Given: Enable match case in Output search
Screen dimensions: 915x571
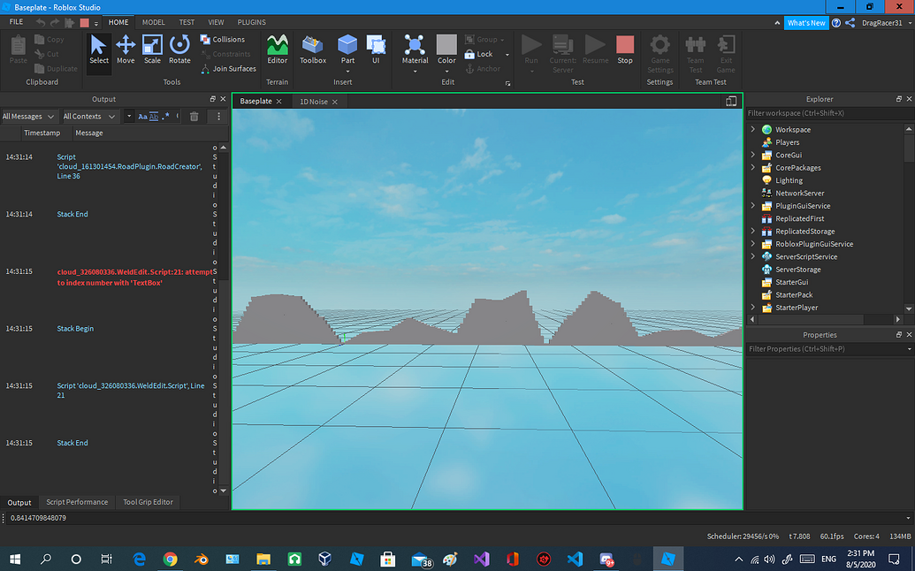Looking at the screenshot, I should pyautogui.click(x=143, y=116).
